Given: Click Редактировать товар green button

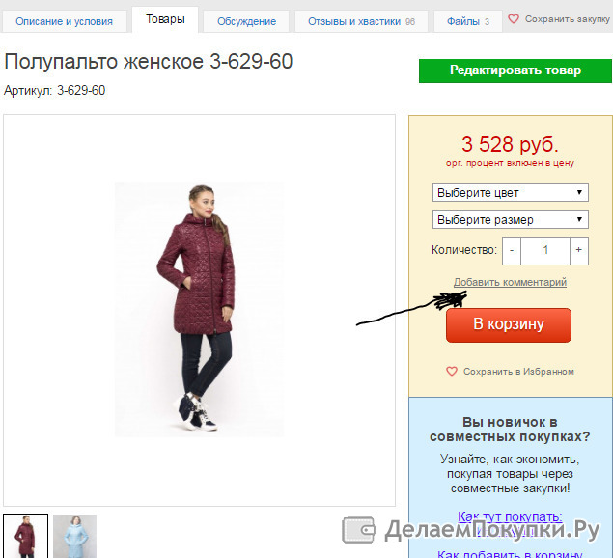Looking at the screenshot, I should click(x=515, y=70).
